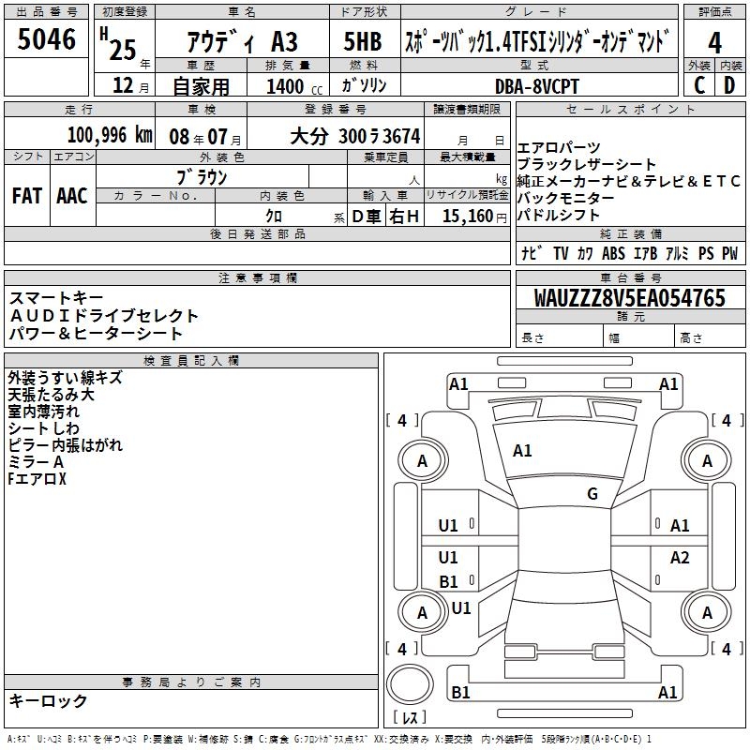Click the mileage 100,996 km
The image size is (750, 750).
(x=110, y=135)
